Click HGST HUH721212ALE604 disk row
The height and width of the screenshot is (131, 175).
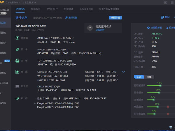78,80
